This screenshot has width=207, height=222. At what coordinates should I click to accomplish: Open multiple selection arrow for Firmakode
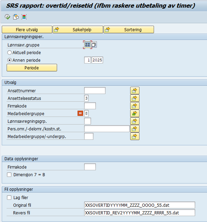click(x=135, y=106)
